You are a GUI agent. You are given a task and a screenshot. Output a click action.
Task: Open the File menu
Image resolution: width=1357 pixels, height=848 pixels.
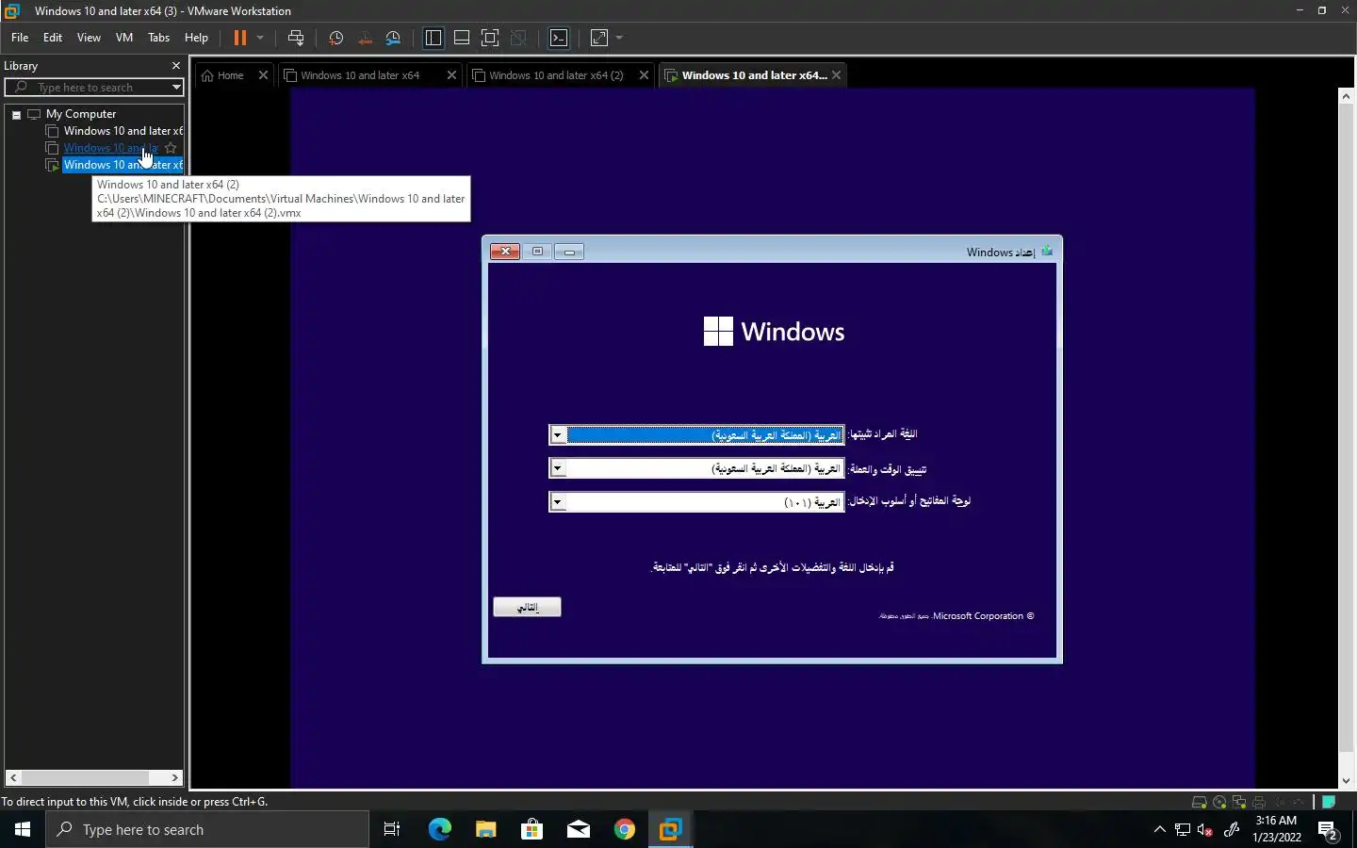(20, 38)
